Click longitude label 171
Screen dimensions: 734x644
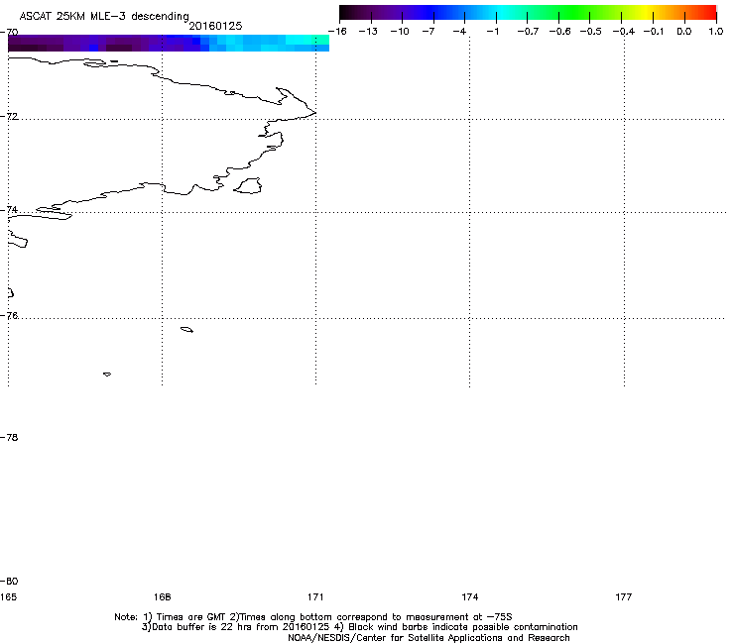point(315,596)
